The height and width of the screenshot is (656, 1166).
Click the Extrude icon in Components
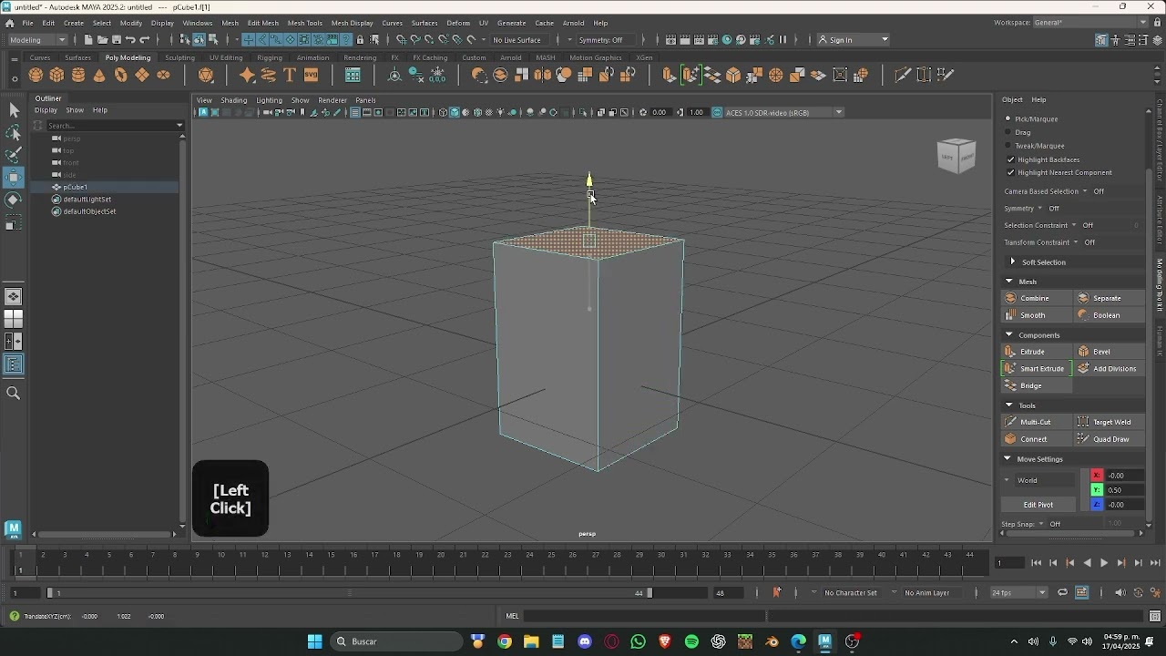(1010, 352)
